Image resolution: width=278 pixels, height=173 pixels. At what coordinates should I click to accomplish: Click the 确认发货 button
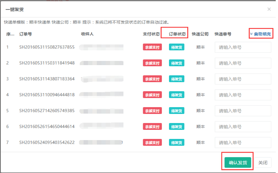pos(238,162)
